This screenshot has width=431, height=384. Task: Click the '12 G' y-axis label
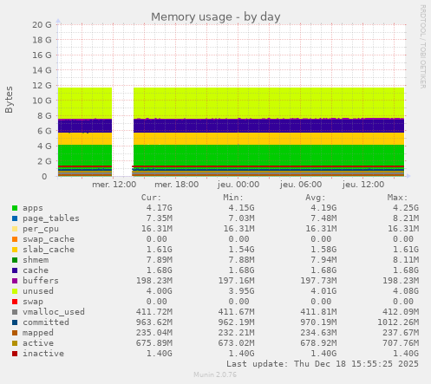click(x=42, y=85)
